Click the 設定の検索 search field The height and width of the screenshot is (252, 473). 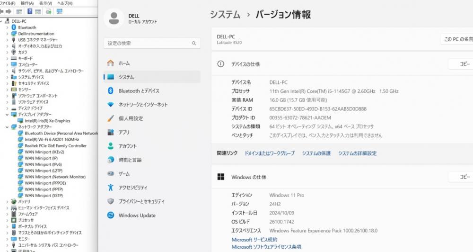(152, 43)
